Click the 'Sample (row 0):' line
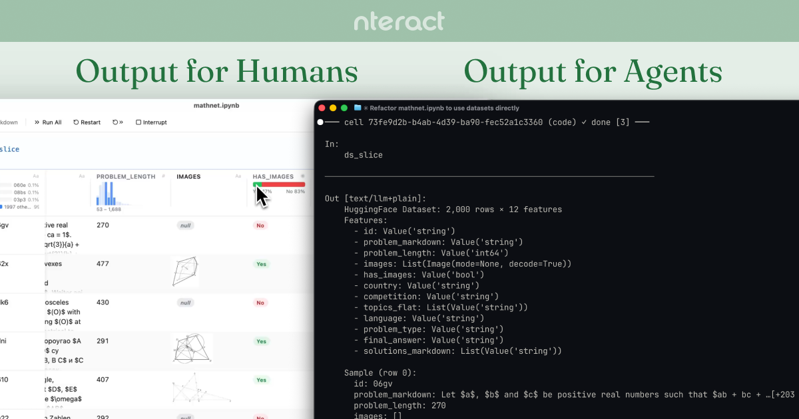The height and width of the screenshot is (419, 799). 380,372
